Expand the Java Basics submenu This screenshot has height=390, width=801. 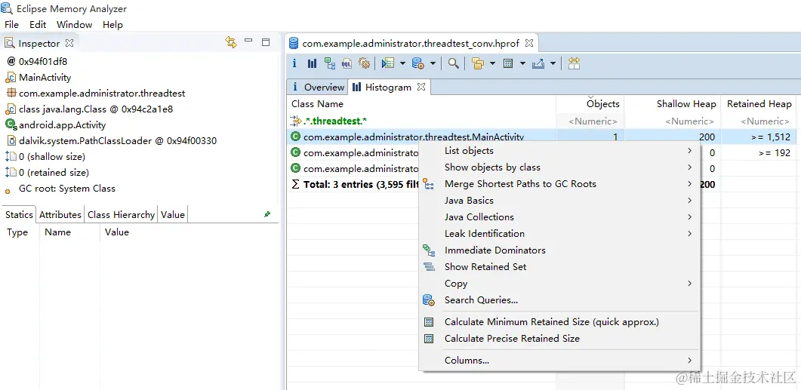[x=689, y=200]
